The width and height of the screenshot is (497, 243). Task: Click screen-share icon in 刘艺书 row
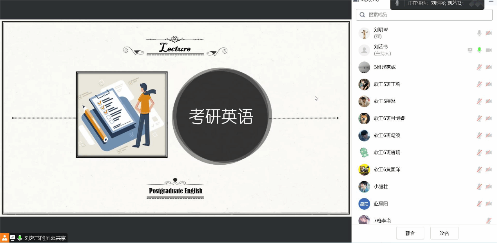(470, 50)
